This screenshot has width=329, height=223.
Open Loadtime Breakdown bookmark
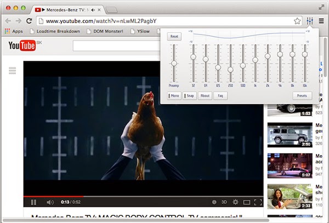coord(55,31)
